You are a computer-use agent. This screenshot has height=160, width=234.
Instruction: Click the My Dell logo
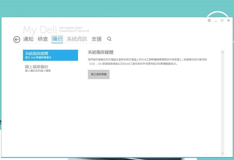(x=40, y=30)
